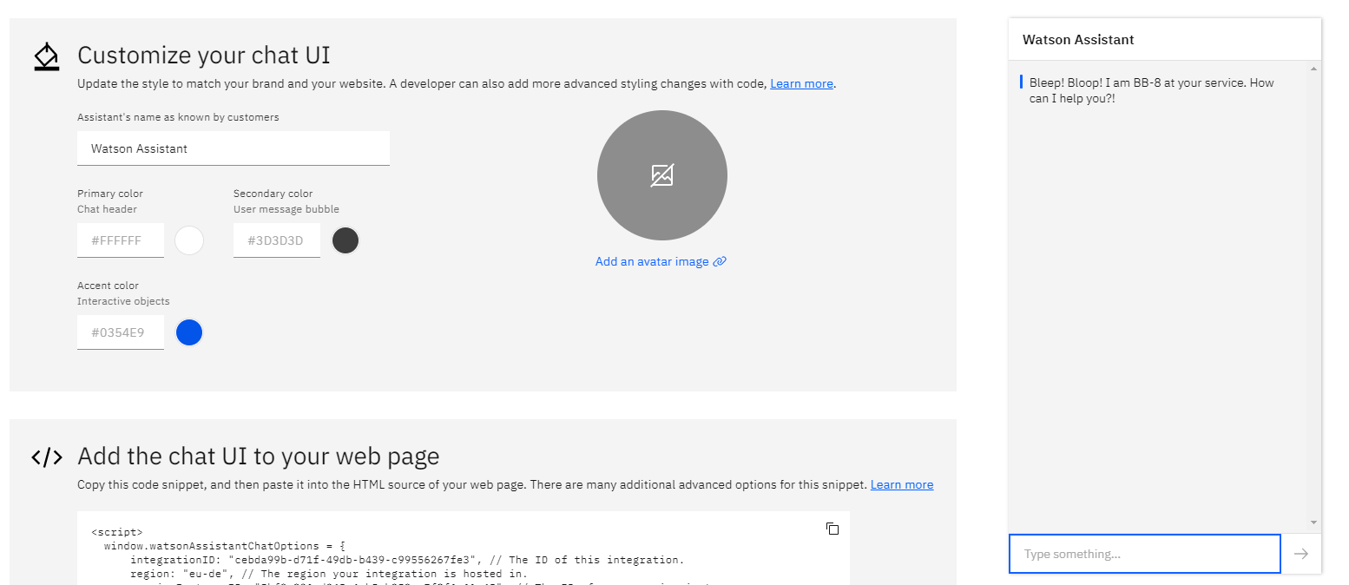
Task: Click the chat preview vertical scrollbar
Action: pos(1313,295)
